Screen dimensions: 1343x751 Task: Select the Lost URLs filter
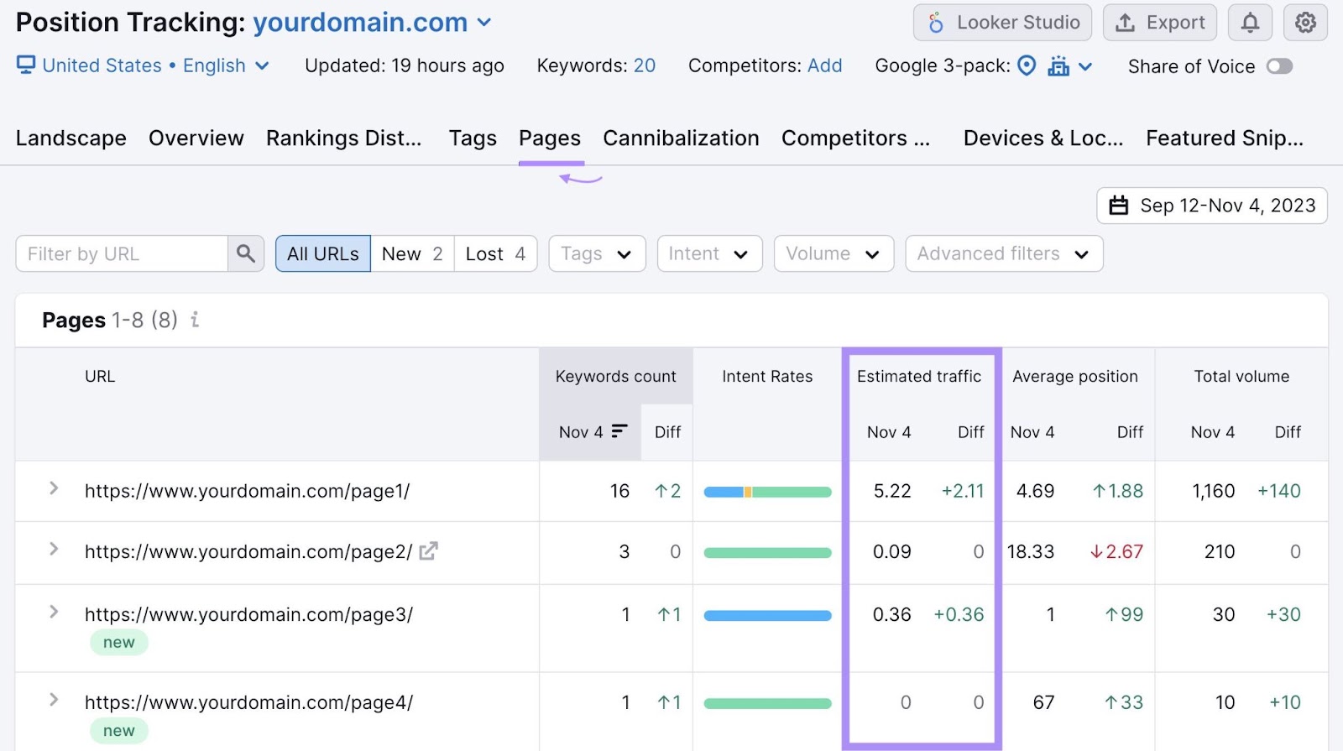point(495,253)
